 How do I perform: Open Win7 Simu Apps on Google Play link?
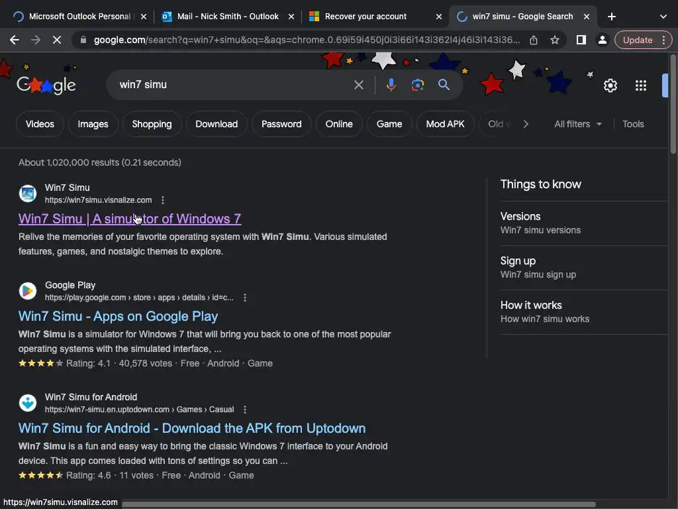tap(118, 316)
